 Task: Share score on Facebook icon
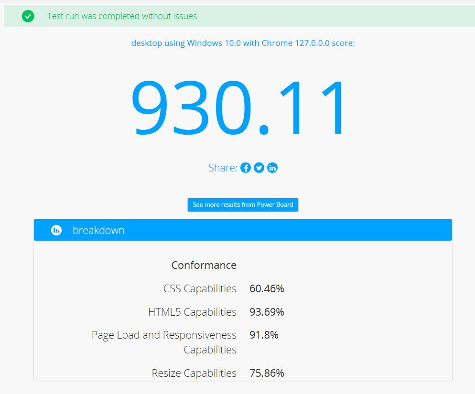245,168
